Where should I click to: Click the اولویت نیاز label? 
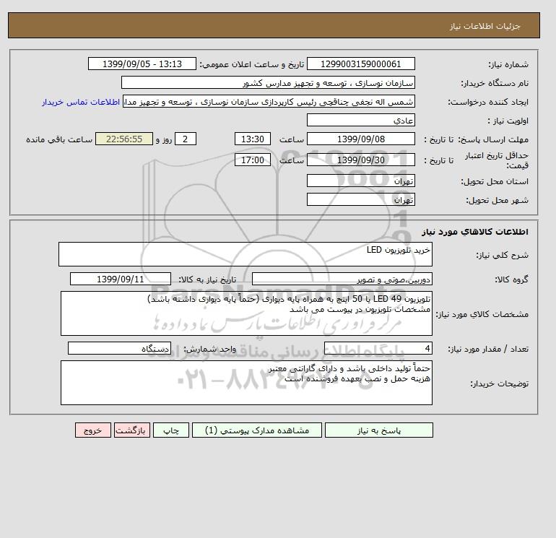coord(508,121)
